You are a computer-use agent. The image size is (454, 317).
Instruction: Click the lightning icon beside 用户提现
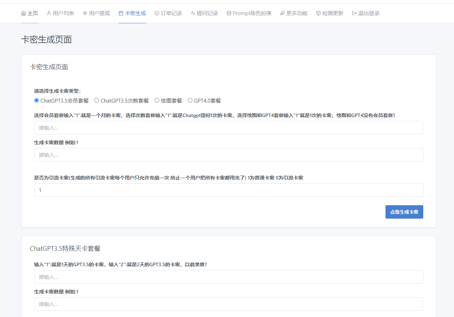[85, 13]
